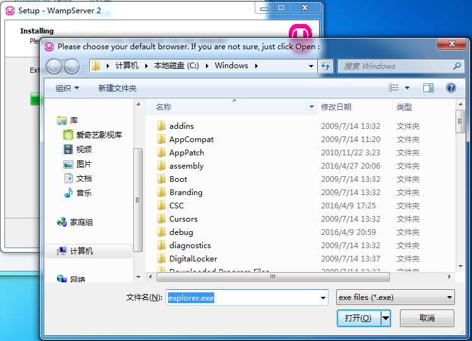Expand the arrow after 计算机 breadcrumb
The height and width of the screenshot is (341, 472).
[147, 66]
